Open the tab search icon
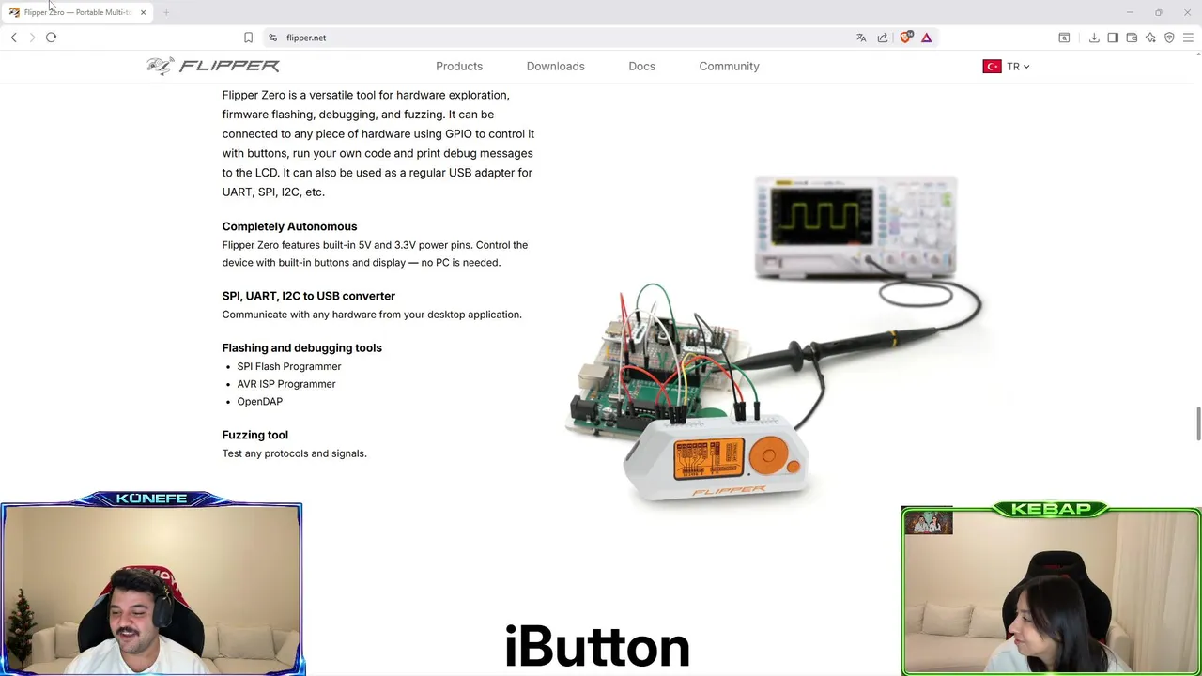 [x=1064, y=38]
